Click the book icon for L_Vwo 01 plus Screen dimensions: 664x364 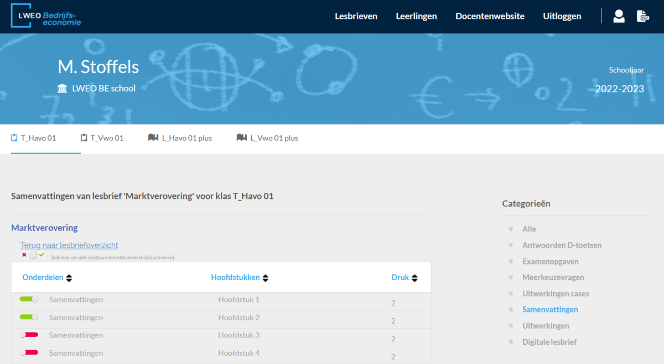point(241,138)
